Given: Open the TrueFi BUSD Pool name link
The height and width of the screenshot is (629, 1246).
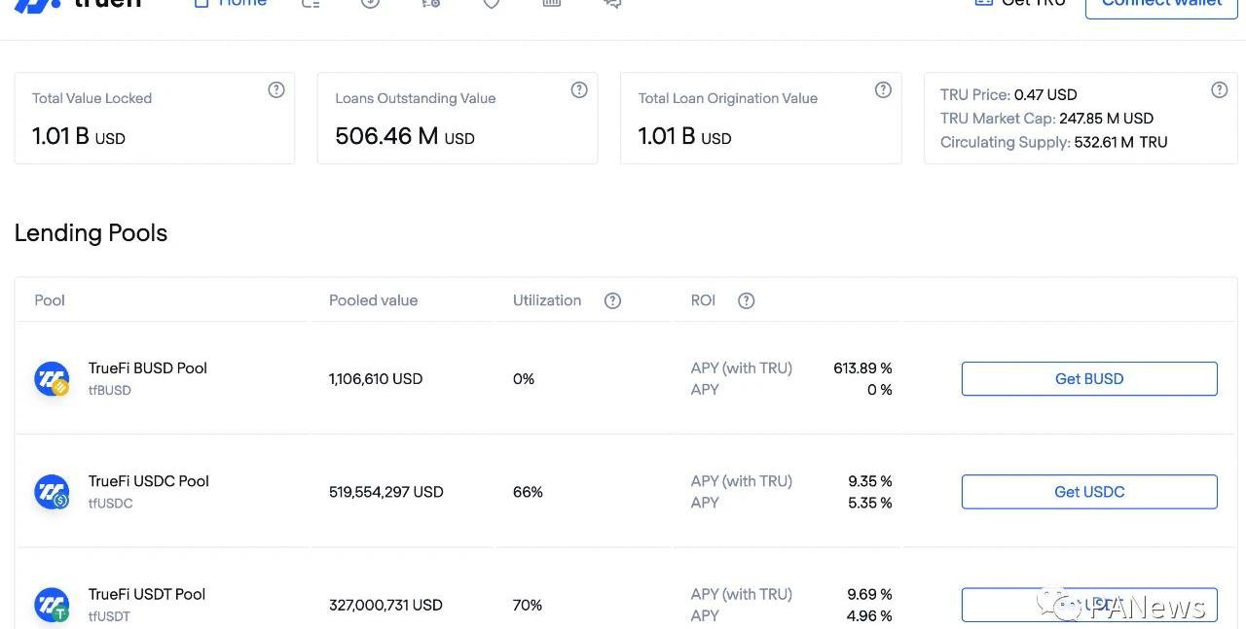Looking at the screenshot, I should tap(148, 368).
